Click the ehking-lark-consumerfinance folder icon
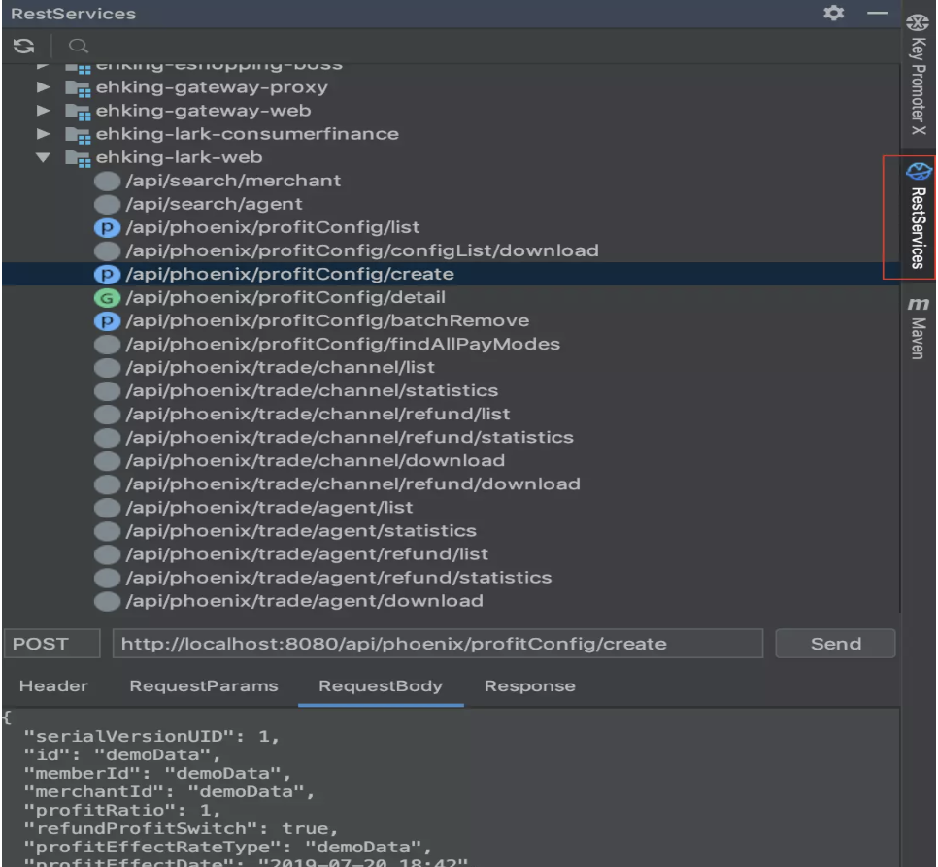Screen dimensions: 938x867 pyautogui.click(x=78, y=135)
